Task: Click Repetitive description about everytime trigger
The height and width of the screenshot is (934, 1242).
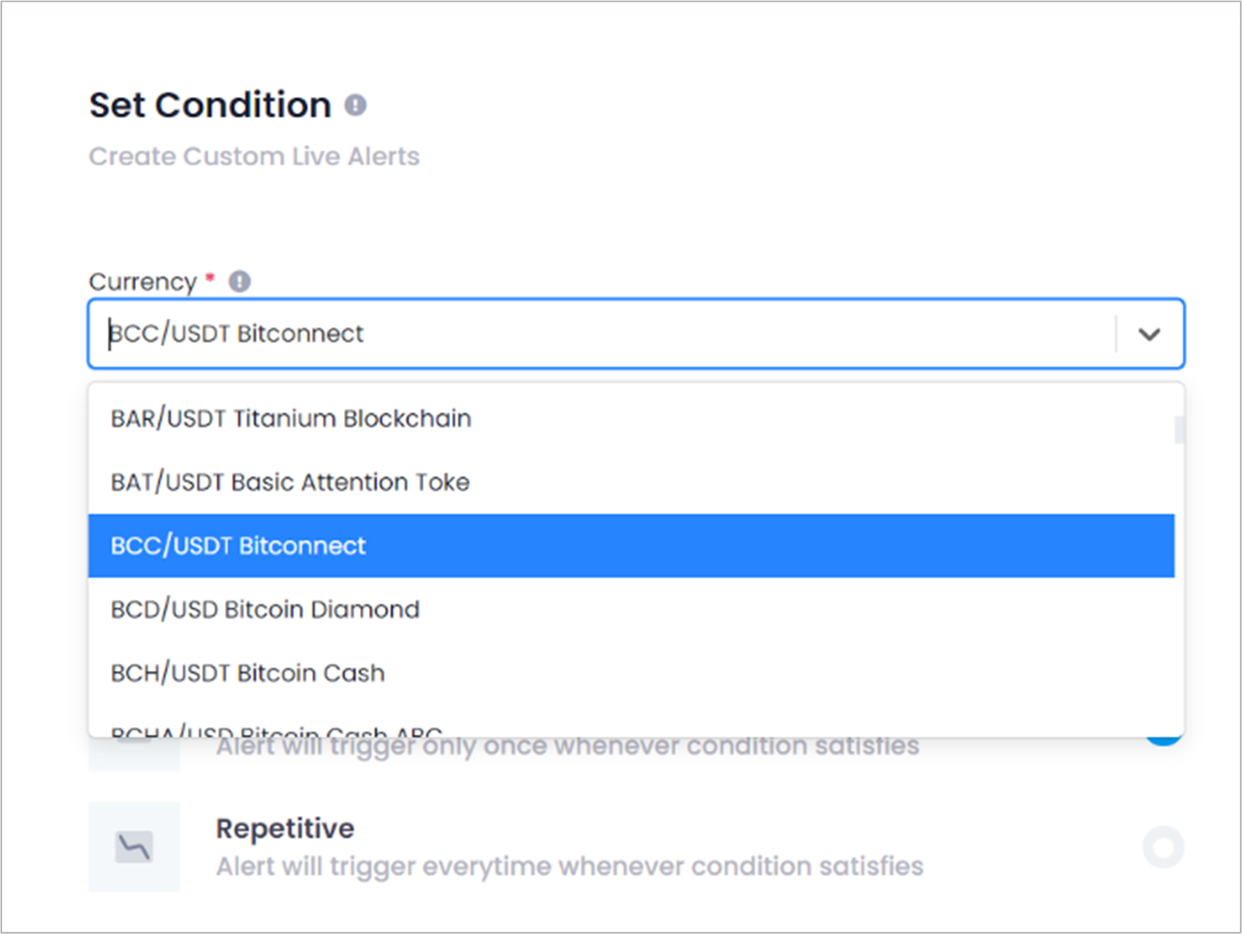Action: click(570, 866)
